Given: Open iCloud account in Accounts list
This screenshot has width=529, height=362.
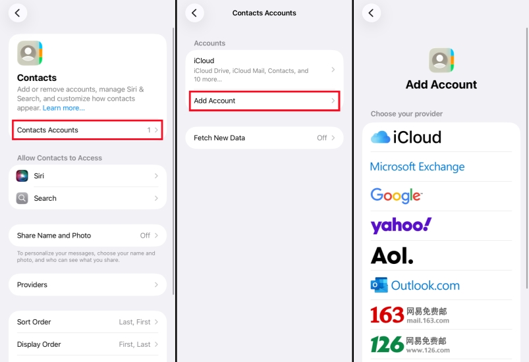Looking at the screenshot, I should point(264,70).
